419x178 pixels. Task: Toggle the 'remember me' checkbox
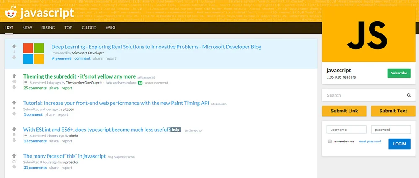click(x=330, y=141)
